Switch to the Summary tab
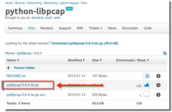The width and height of the screenshot is (172, 112). coord(15,28)
